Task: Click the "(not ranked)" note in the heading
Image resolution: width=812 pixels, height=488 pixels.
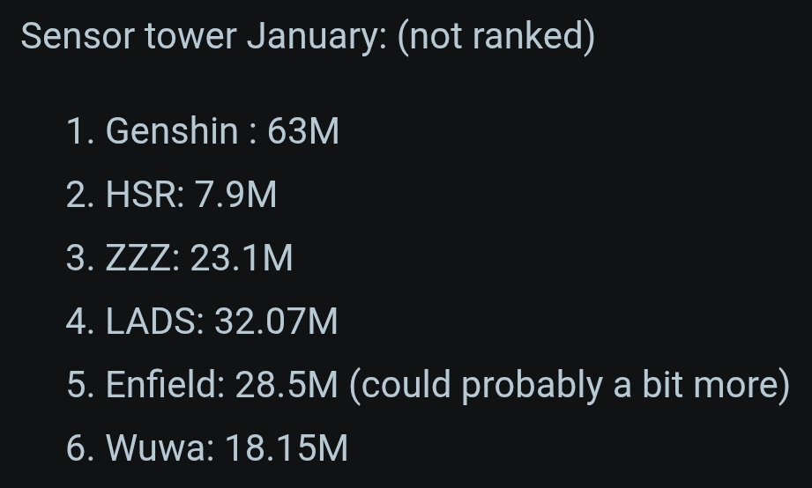Action: pos(495,37)
